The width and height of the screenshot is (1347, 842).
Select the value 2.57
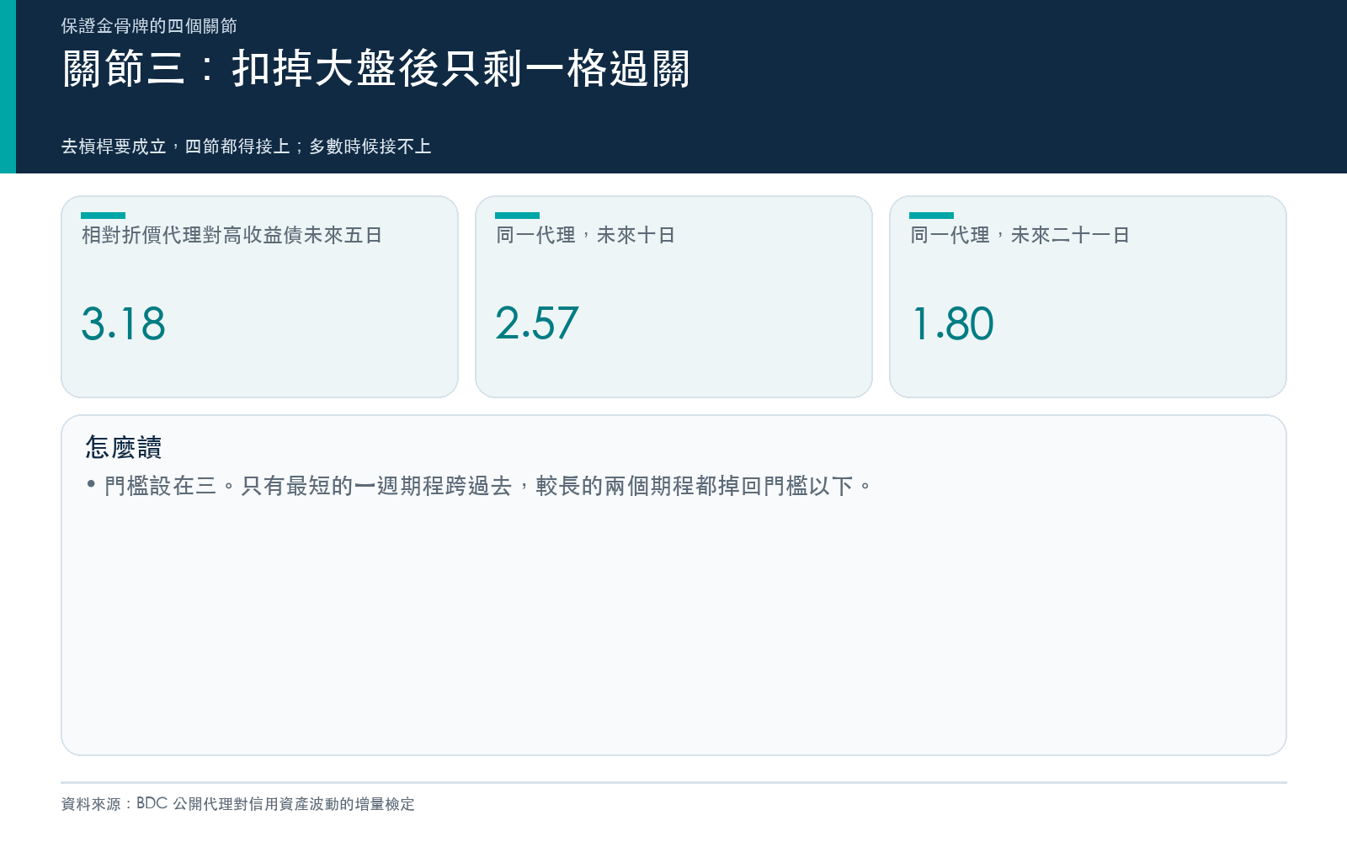coord(537,324)
